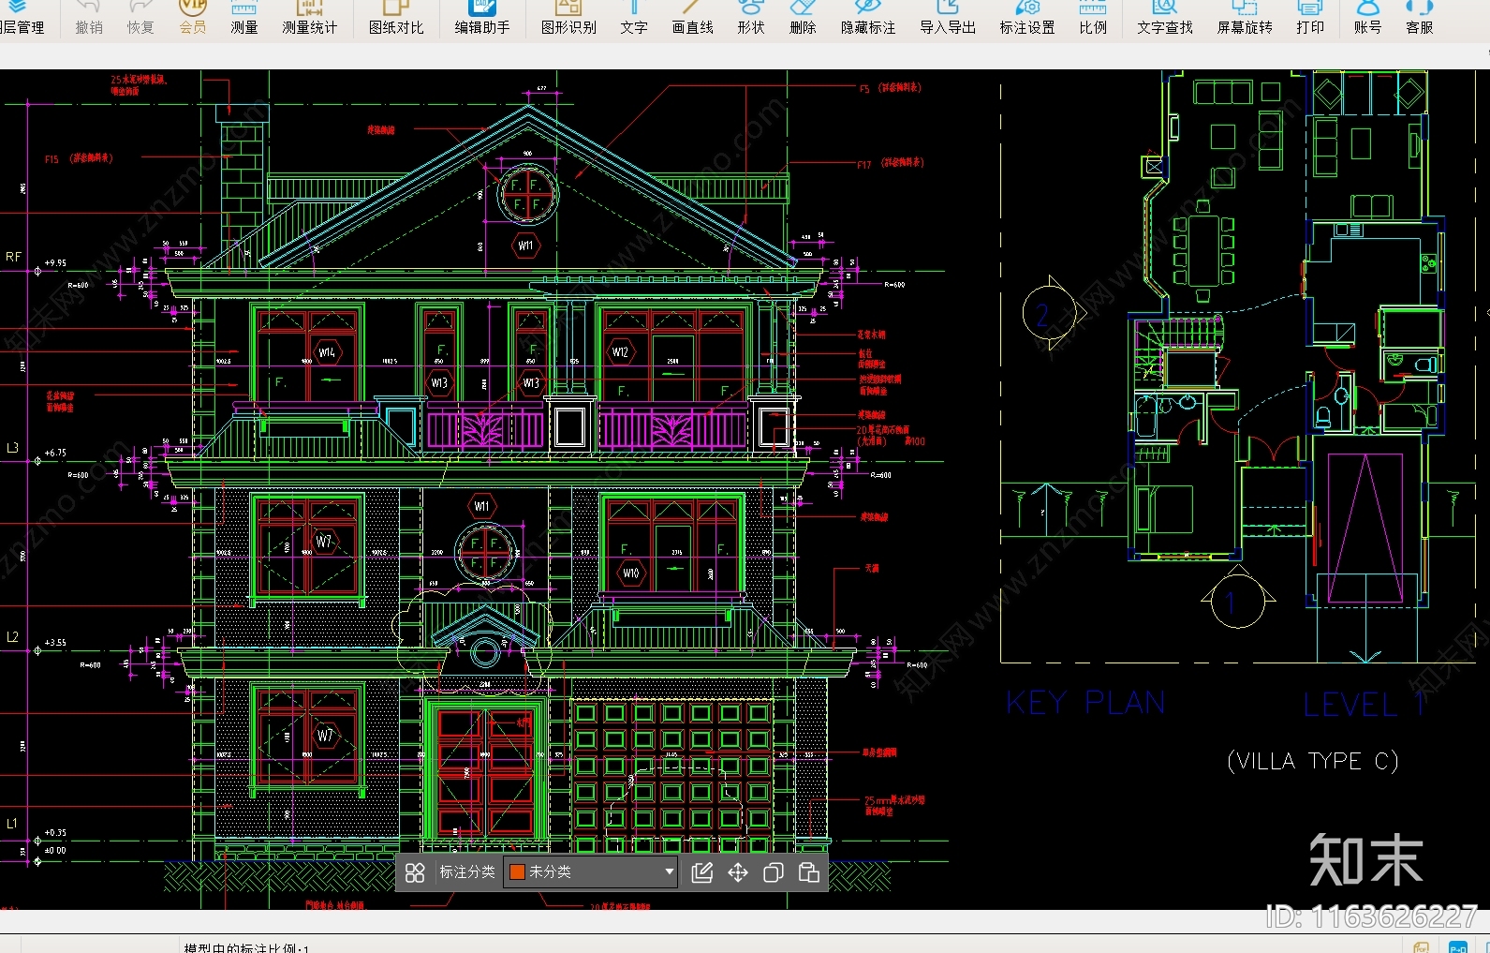Select the 文字 text tool
The width and height of the screenshot is (1490, 953).
tap(634, 19)
